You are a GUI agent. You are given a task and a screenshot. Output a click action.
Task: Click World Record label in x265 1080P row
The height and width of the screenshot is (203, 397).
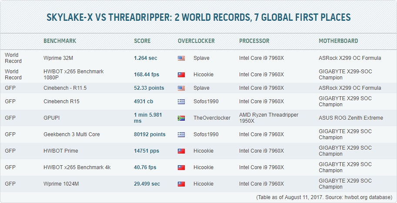(x=13, y=75)
